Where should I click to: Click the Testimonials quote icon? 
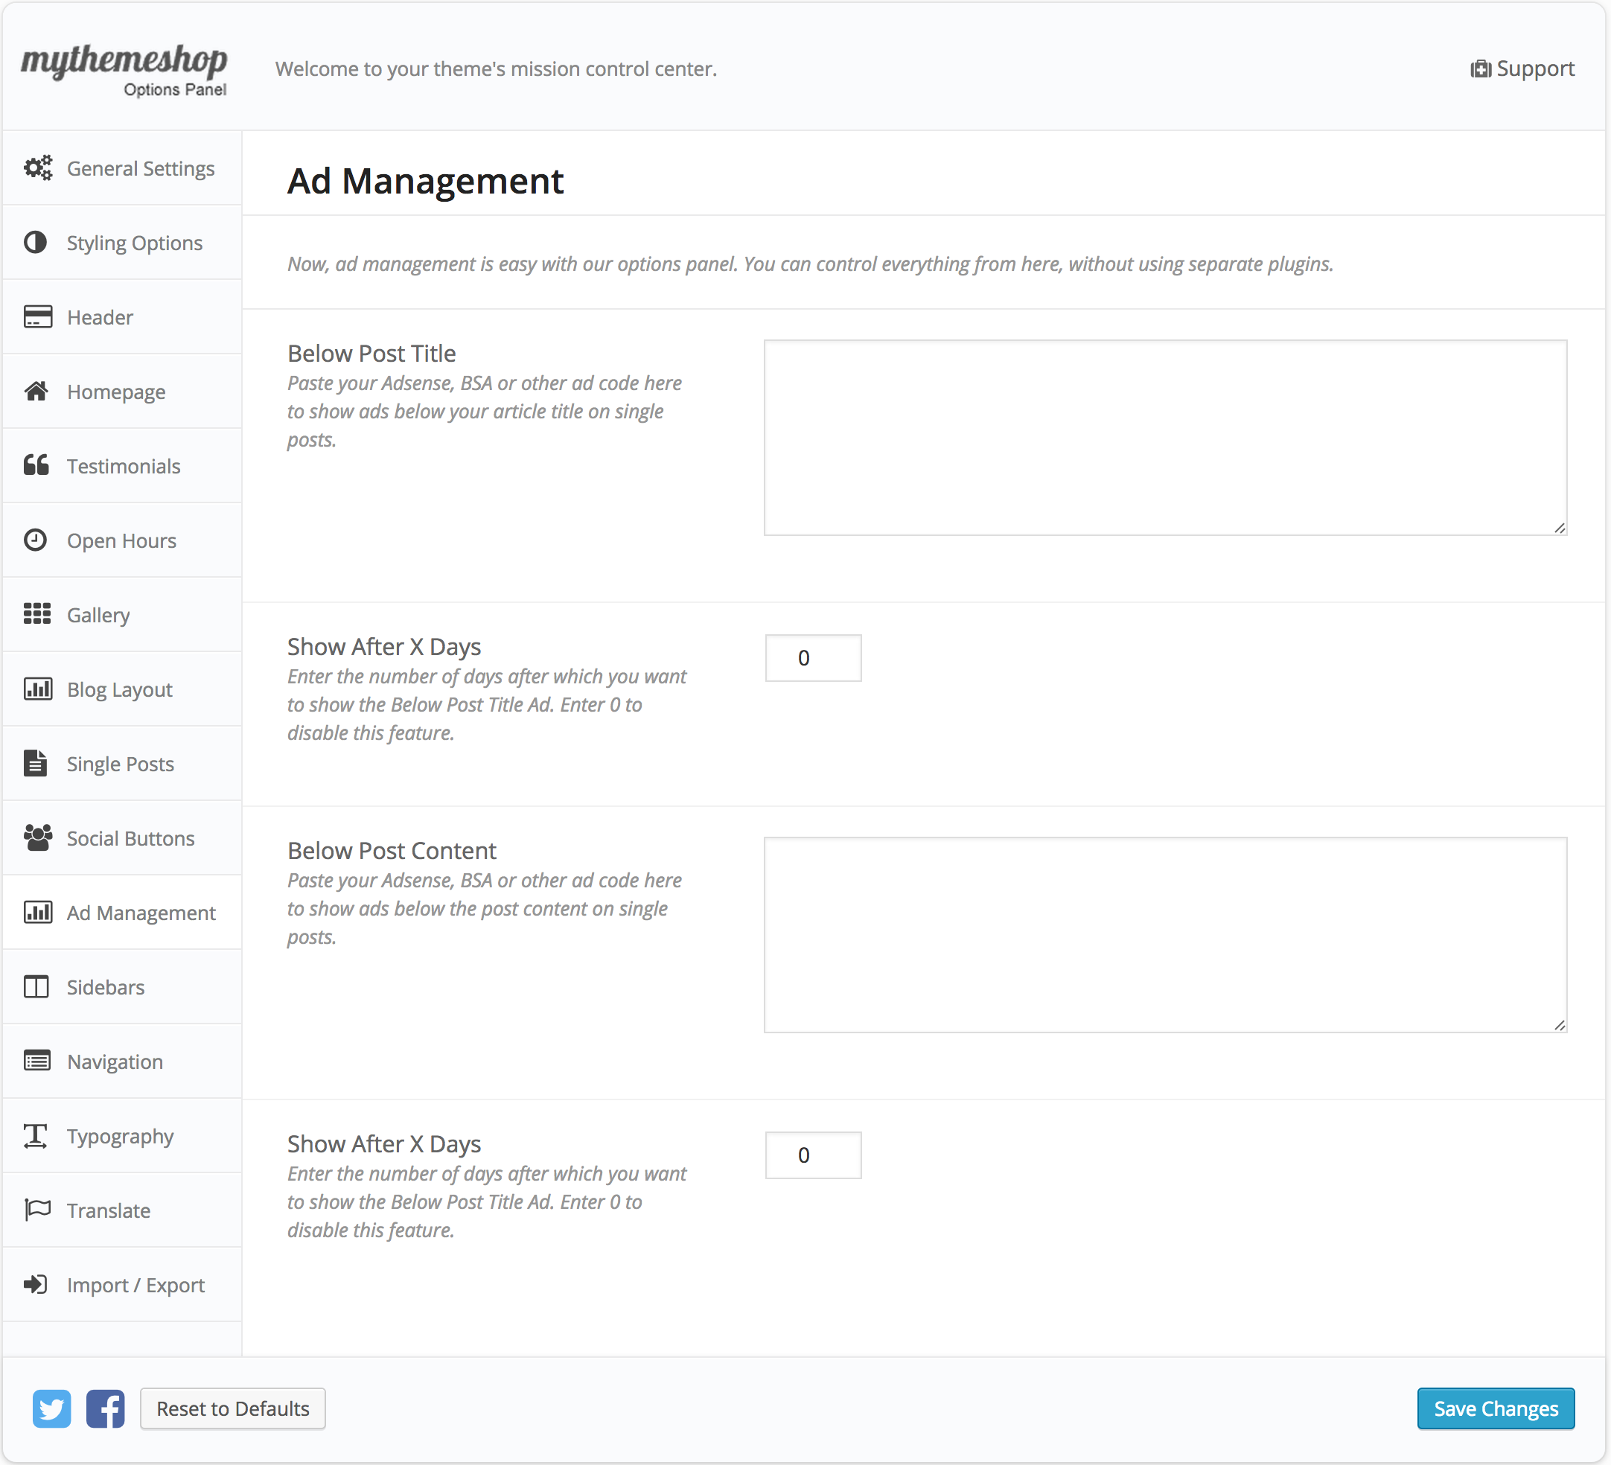click(36, 465)
